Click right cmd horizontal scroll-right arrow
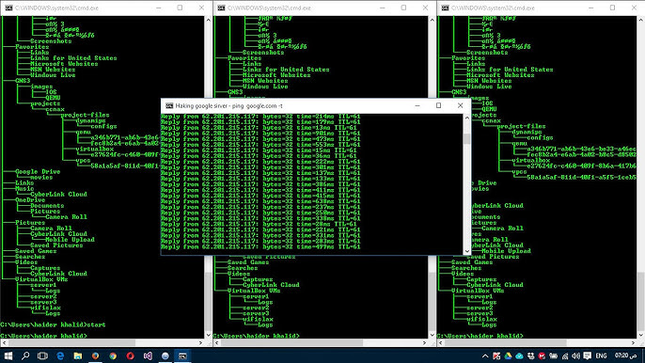The image size is (645, 363). click(634, 342)
